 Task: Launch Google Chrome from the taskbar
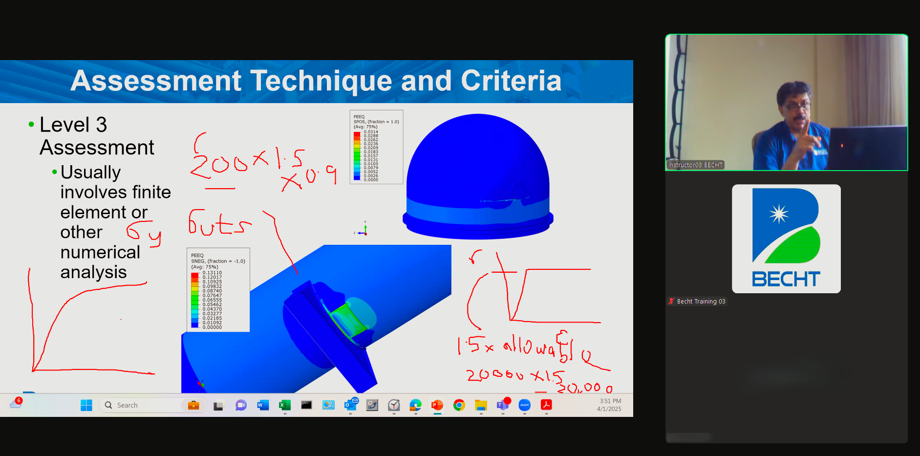(x=459, y=405)
